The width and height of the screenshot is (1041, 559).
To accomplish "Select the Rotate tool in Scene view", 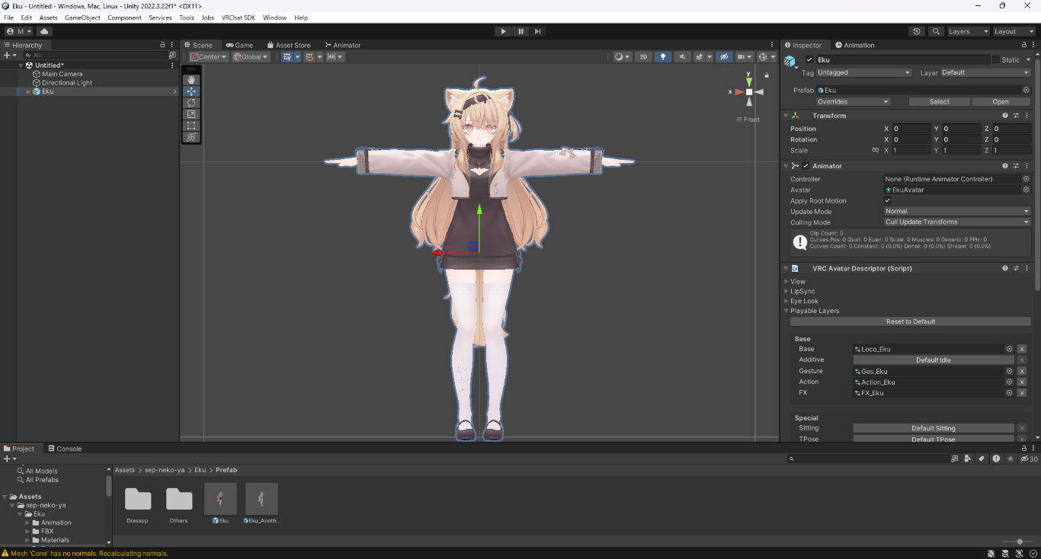I will (x=191, y=103).
